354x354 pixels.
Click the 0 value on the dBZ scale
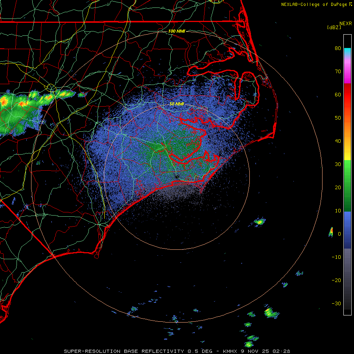[x=339, y=234]
